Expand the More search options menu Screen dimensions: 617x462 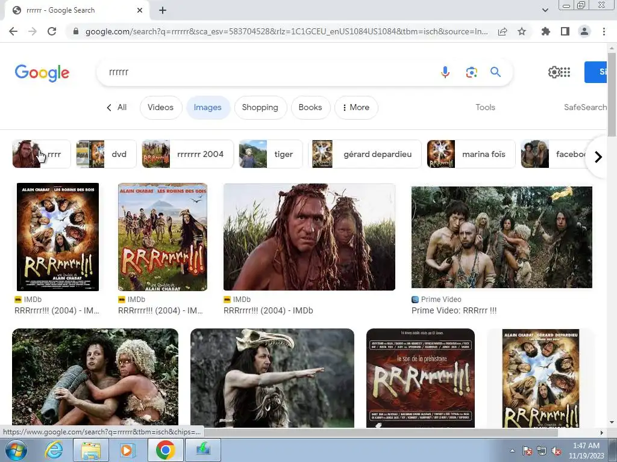356,107
